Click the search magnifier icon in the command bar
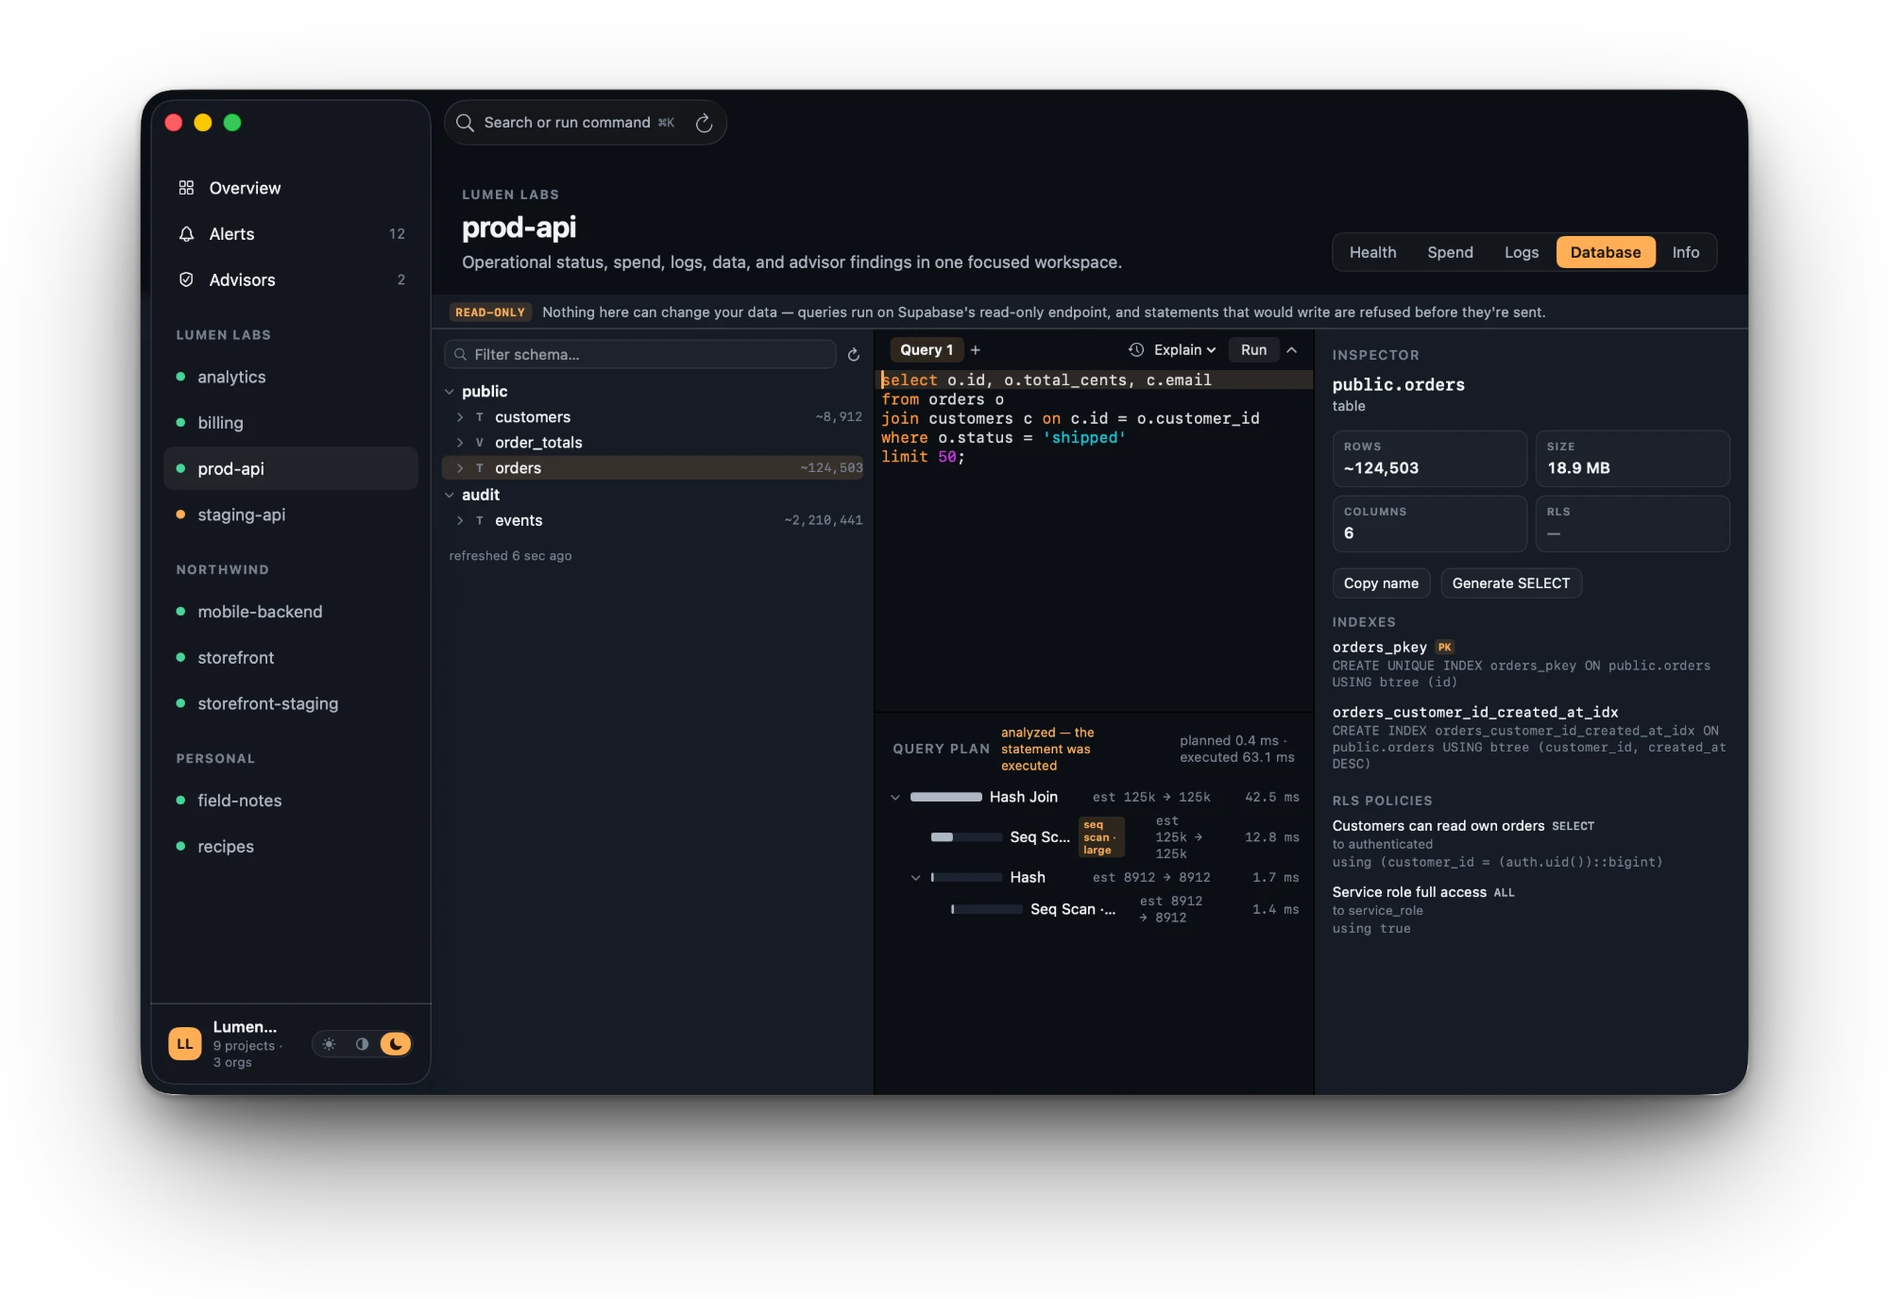The height and width of the screenshot is (1299, 1889). (x=465, y=123)
